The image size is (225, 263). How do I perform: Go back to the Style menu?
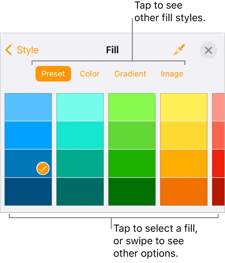click(x=22, y=50)
